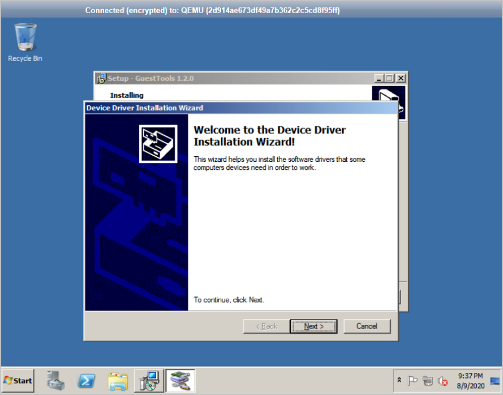This screenshot has height=395, width=503.
Task: Click the disabled Back button
Action: point(267,326)
